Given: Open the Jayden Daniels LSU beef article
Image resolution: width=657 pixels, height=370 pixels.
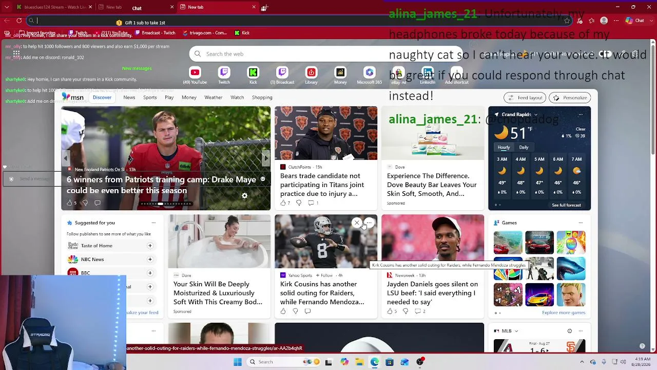Looking at the screenshot, I should [432, 293].
